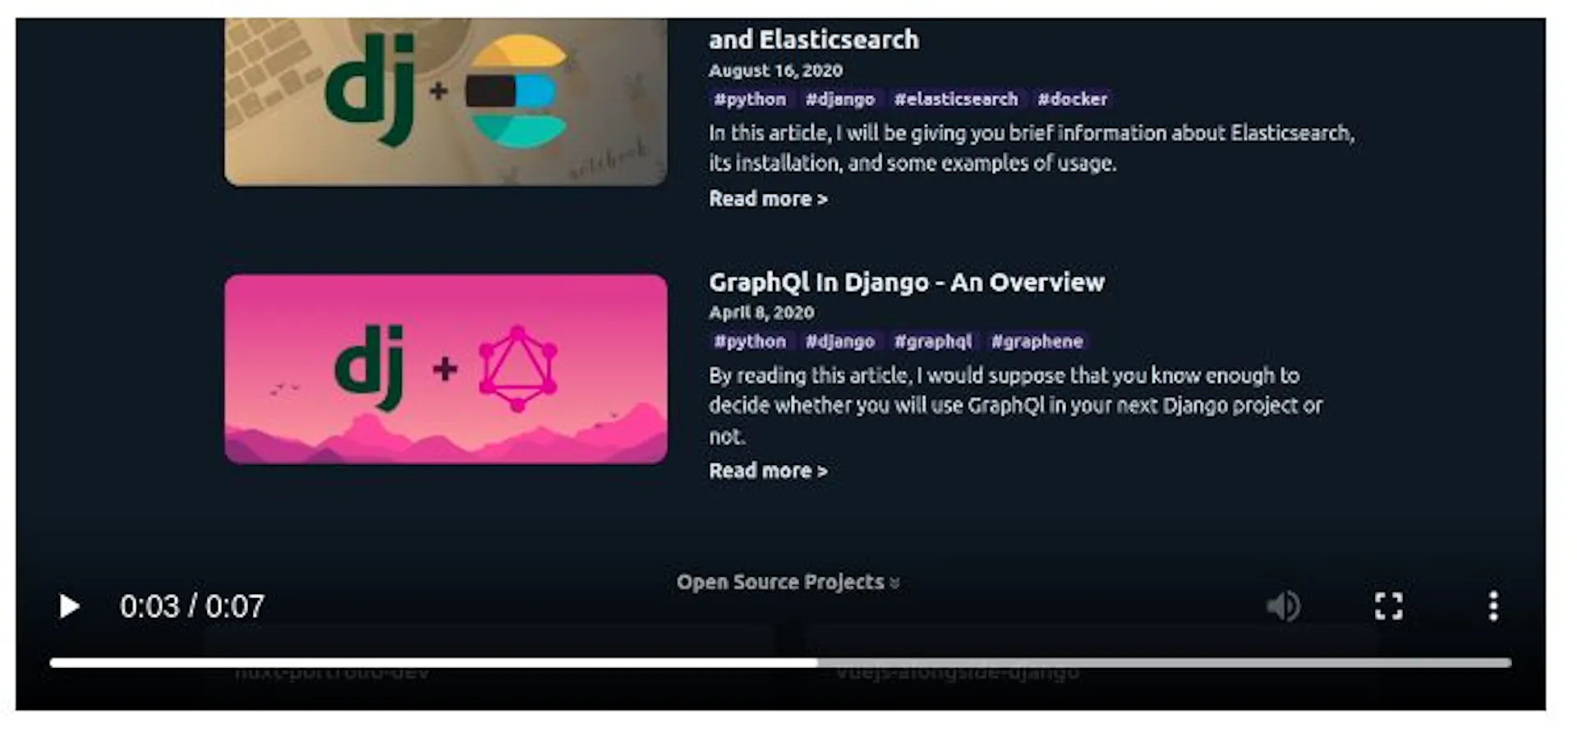Select the #elasticsearch tag

(956, 99)
